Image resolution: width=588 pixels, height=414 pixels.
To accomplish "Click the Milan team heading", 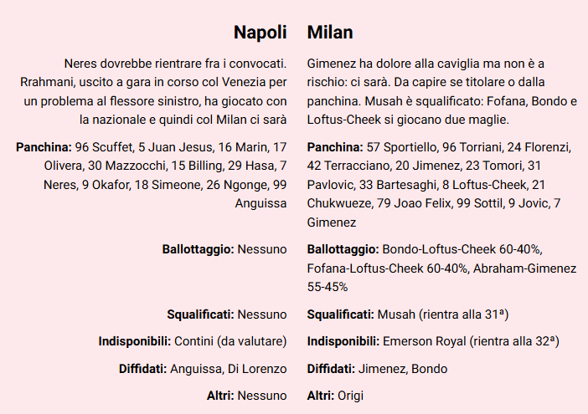I will (330, 32).
